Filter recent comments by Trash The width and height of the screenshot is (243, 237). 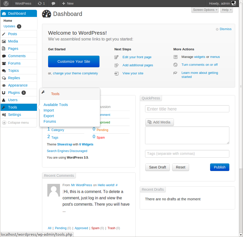click(111, 228)
